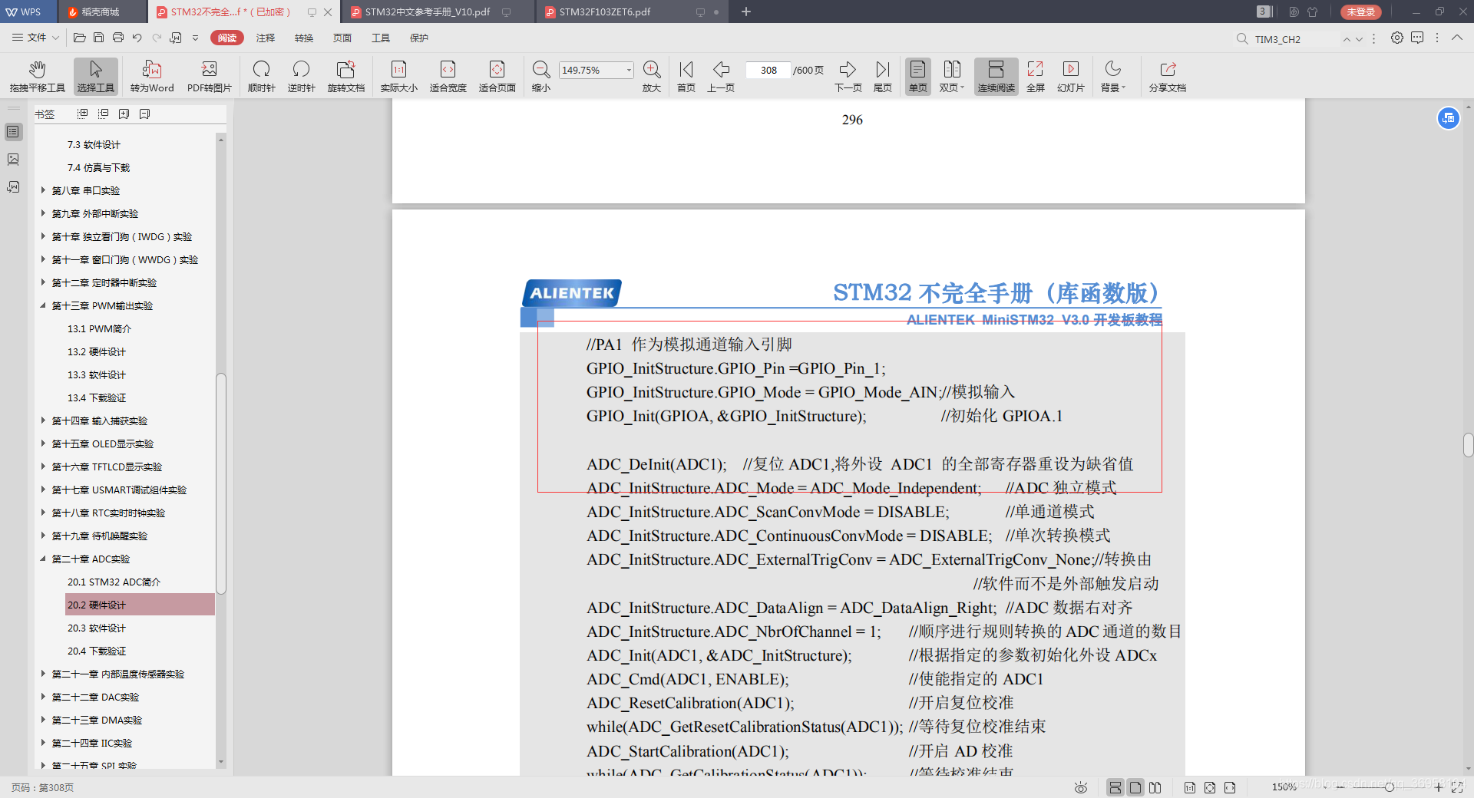
Task: Click the print icon in quick toolbar
Action: 117,38
